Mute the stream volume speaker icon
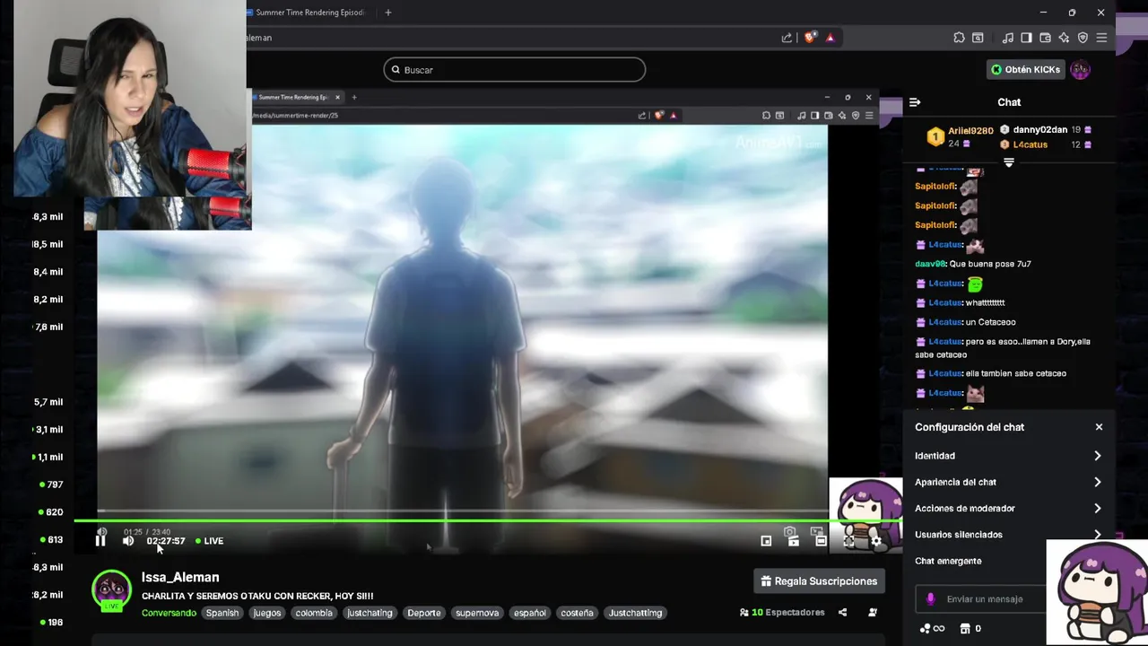Image resolution: width=1148 pixels, height=646 pixels. coord(128,540)
